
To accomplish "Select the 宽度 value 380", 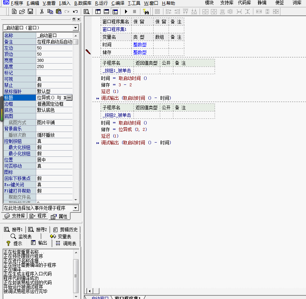I will [x=54, y=60].
